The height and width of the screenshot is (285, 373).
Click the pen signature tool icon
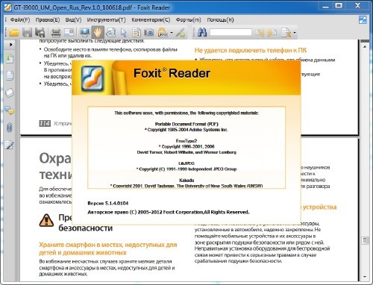tap(181, 33)
